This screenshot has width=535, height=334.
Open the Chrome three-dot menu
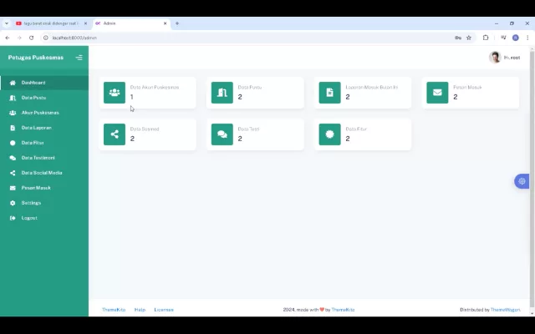click(527, 38)
